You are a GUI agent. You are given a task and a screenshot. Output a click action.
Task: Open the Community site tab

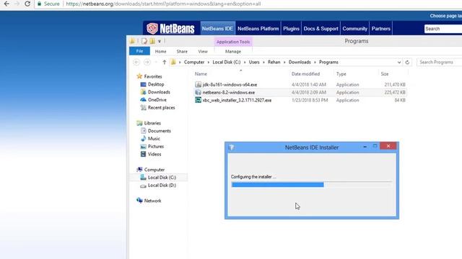(x=354, y=29)
